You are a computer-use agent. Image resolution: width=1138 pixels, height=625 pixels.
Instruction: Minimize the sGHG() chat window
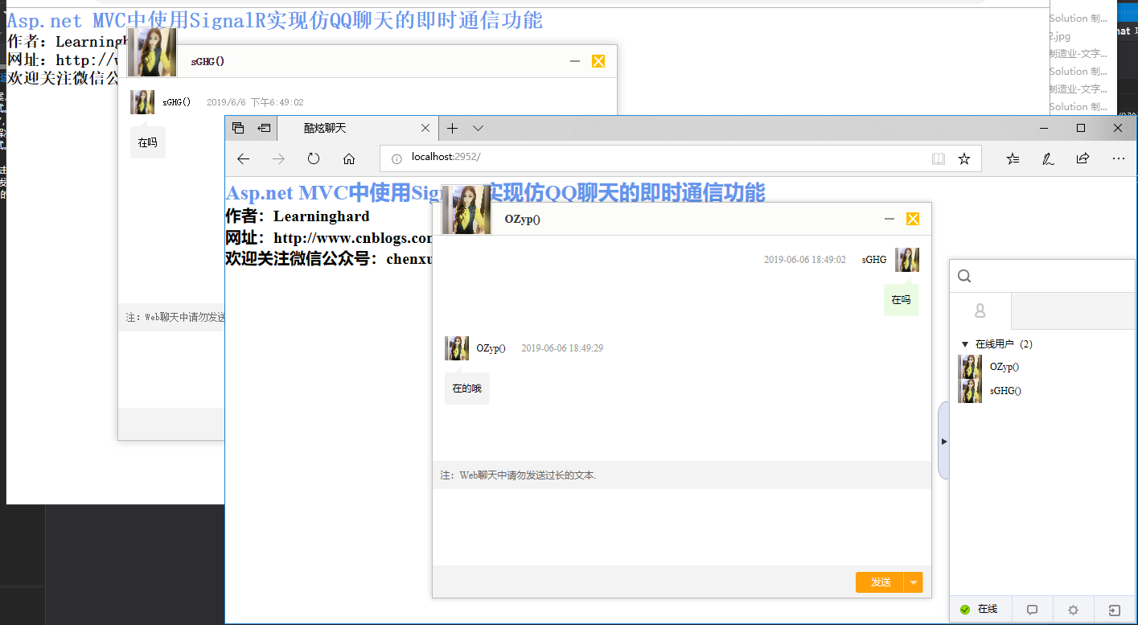point(575,61)
